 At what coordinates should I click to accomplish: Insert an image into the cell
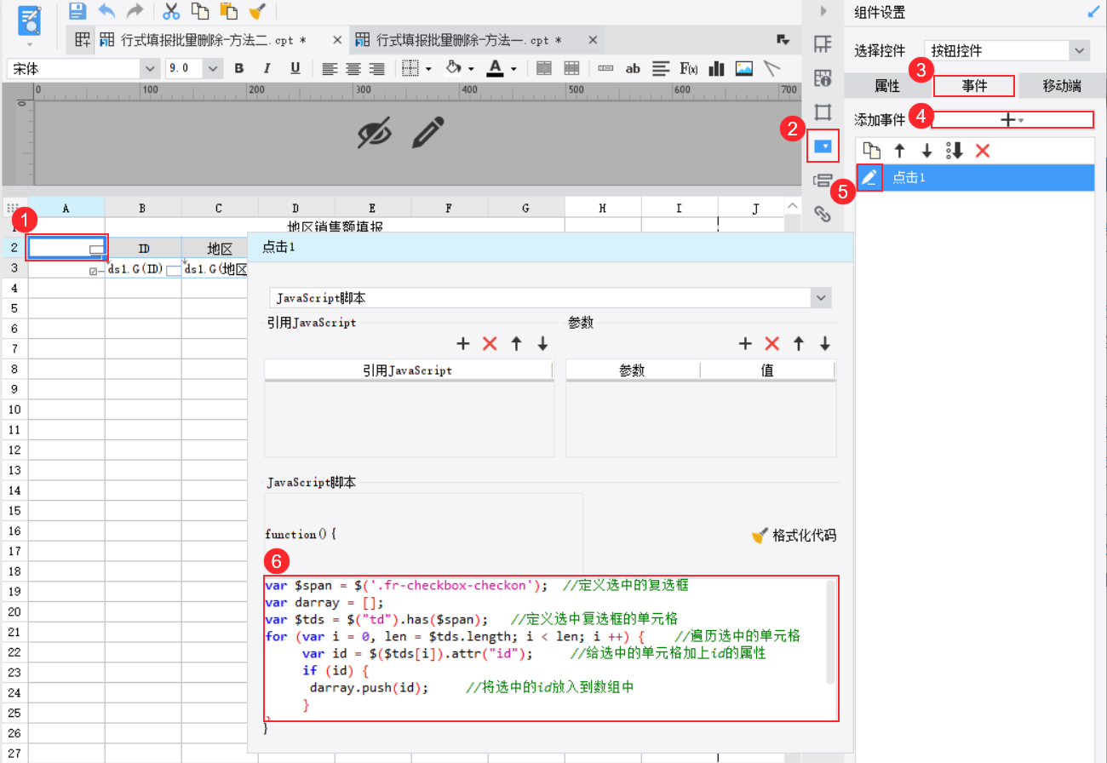(x=744, y=68)
